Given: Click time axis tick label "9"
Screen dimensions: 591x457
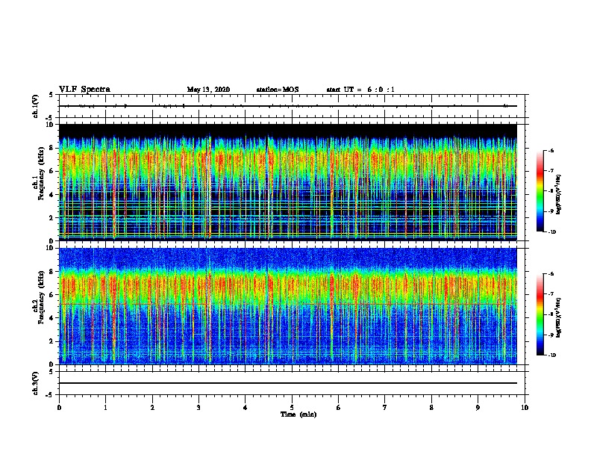Looking at the screenshot, I should click(x=478, y=407).
